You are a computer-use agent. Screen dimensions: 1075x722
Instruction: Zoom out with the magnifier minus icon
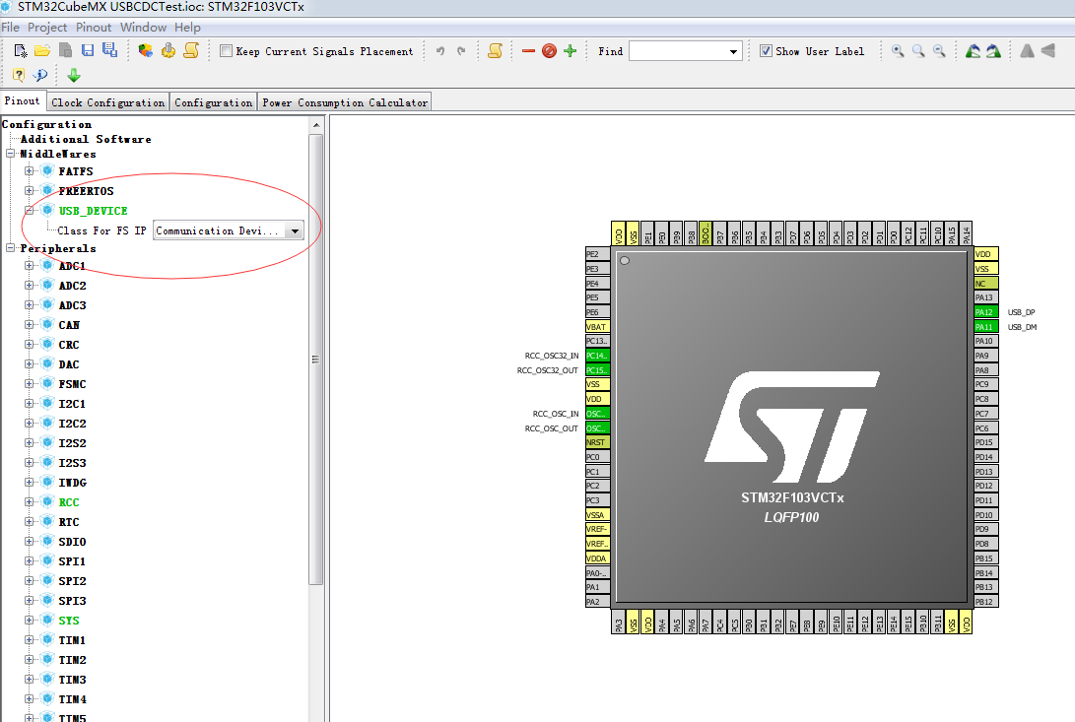(x=939, y=50)
